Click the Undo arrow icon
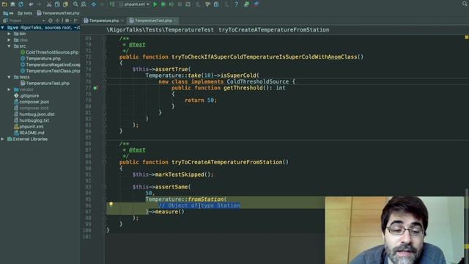 click(31, 4)
